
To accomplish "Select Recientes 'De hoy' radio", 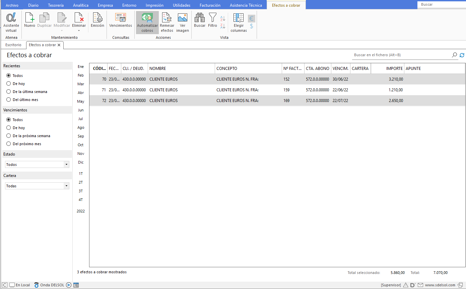I will click(9, 84).
